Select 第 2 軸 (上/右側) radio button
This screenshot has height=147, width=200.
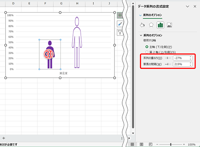147,52
